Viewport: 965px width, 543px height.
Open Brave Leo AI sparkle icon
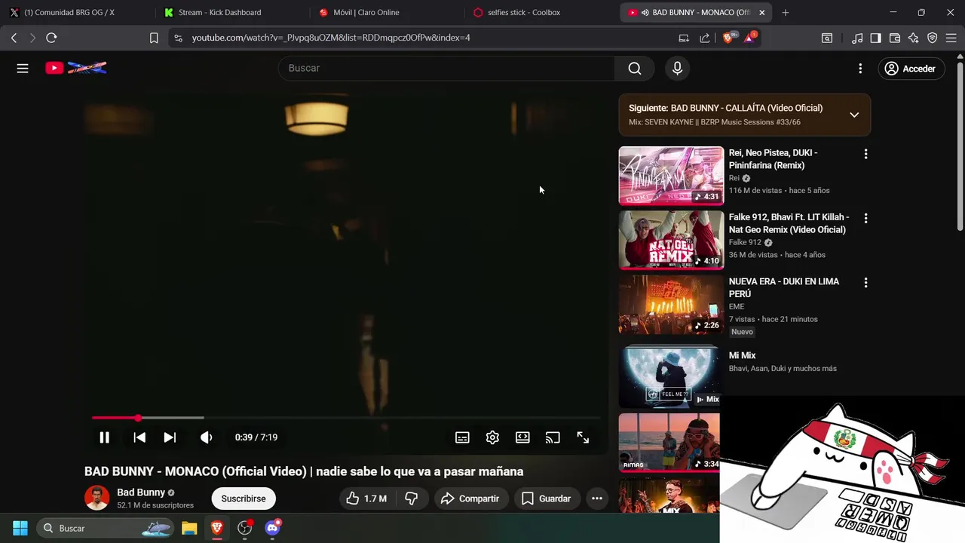coord(913,38)
